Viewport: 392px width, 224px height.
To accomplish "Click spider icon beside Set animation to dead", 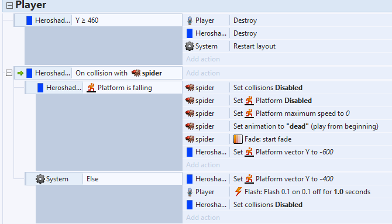I will (190, 126).
